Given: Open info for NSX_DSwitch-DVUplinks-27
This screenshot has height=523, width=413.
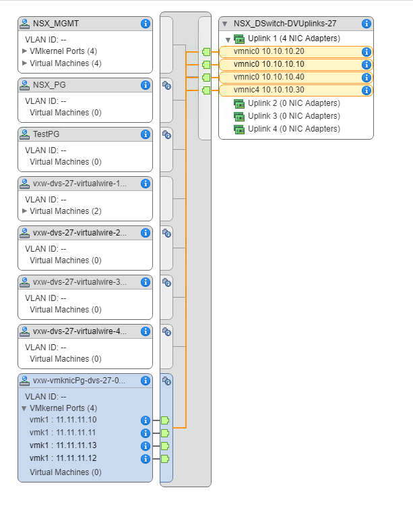Looking at the screenshot, I should click(x=366, y=24).
